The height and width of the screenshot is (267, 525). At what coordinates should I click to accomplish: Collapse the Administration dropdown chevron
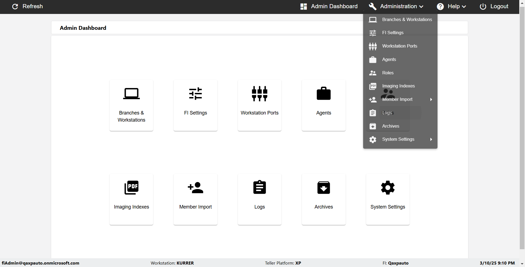(421, 7)
